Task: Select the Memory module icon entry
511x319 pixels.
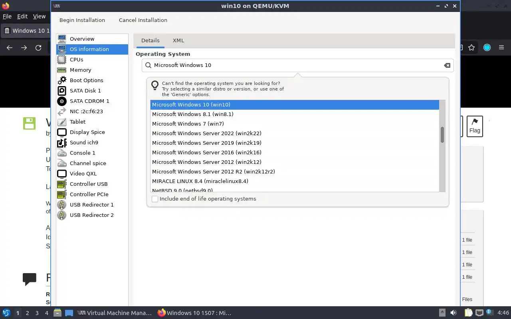Action: tap(62, 70)
